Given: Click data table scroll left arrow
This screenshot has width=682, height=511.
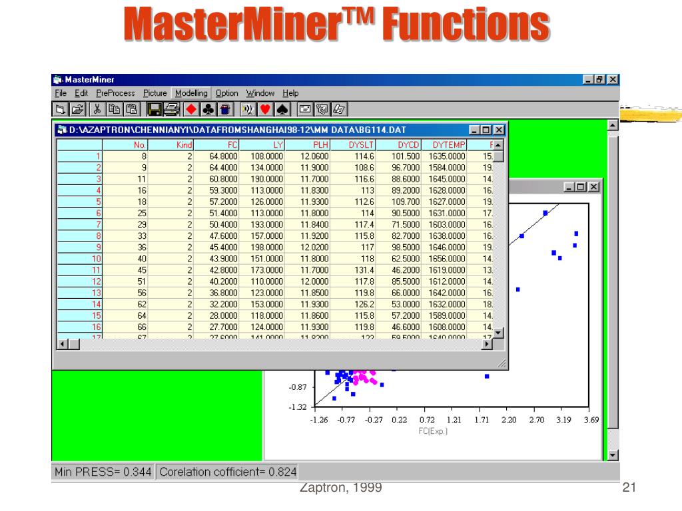Looking at the screenshot, I should click(x=63, y=344).
